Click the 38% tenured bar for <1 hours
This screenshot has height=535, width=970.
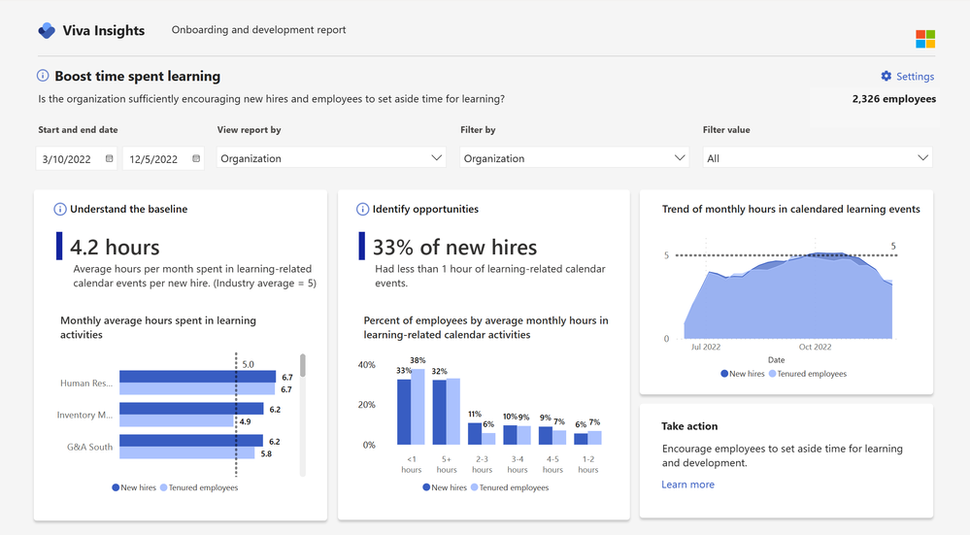point(418,407)
